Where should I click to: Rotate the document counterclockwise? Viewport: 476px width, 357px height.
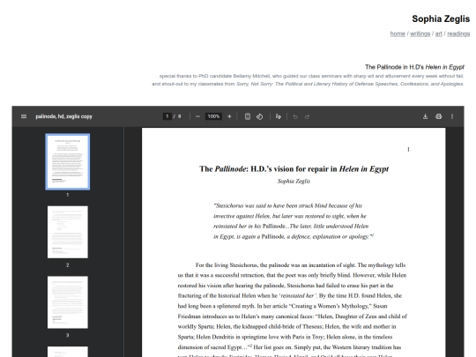(259, 116)
